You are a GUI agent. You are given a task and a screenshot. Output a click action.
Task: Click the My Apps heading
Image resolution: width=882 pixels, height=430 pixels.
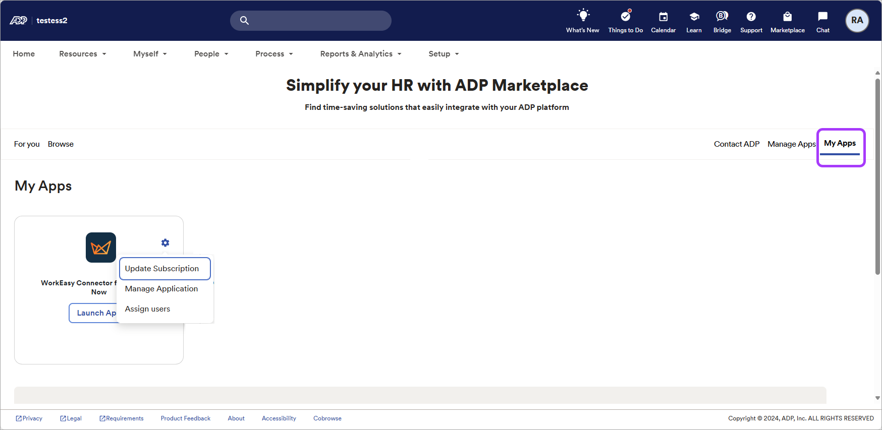[x=43, y=186]
